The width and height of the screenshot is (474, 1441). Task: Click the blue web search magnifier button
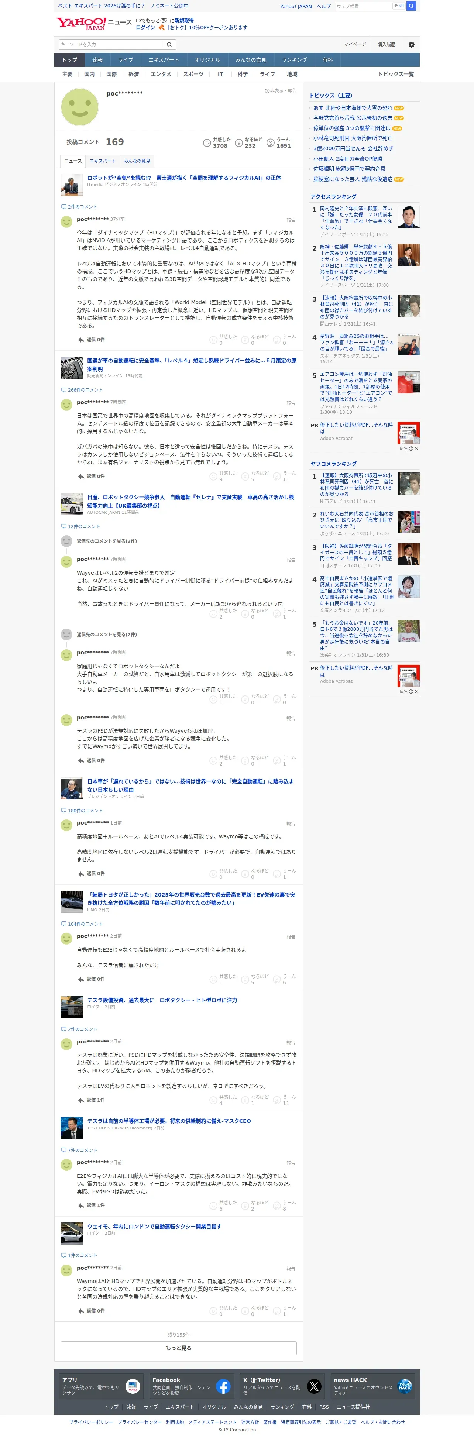[x=411, y=6]
